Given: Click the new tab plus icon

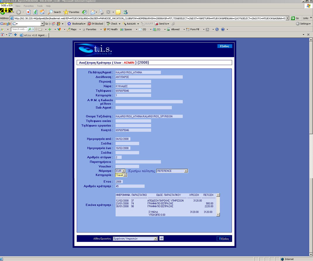Looking at the screenshot, I should click(x=15, y=35).
